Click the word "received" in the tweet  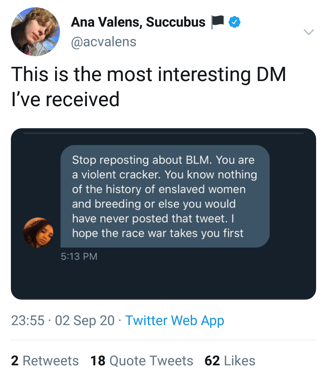pyautogui.click(x=82, y=99)
